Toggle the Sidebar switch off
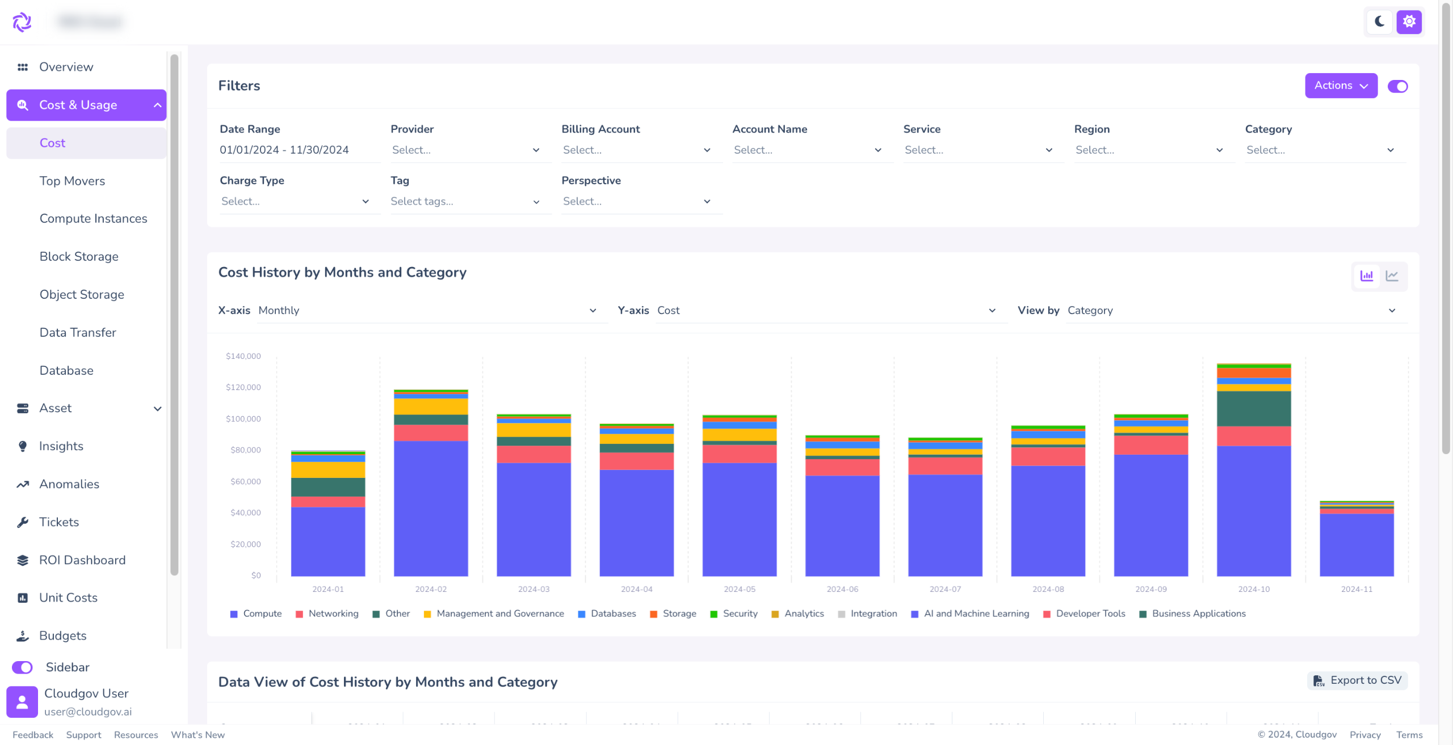1453x745 pixels. pos(23,667)
